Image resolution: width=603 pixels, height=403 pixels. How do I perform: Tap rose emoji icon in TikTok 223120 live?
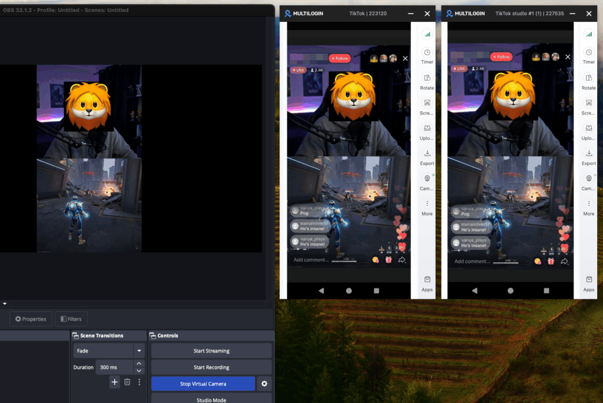tap(376, 260)
